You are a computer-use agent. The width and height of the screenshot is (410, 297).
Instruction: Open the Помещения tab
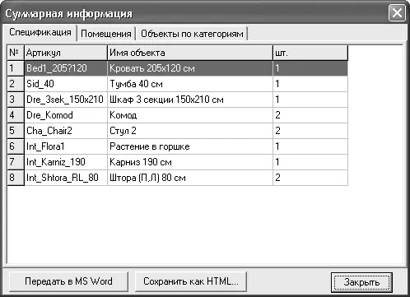[106, 34]
